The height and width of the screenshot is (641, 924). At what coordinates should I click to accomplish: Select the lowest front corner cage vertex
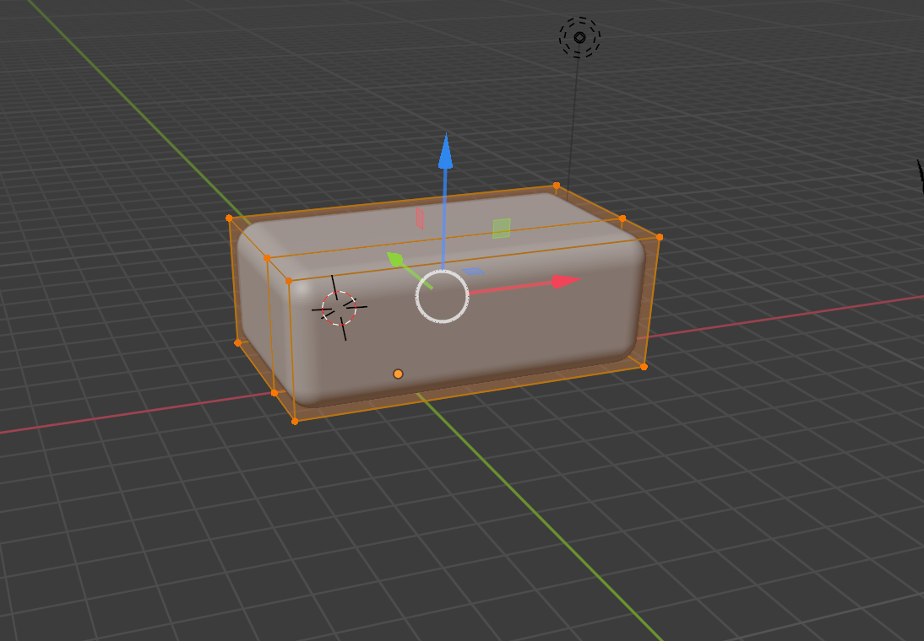tap(295, 421)
